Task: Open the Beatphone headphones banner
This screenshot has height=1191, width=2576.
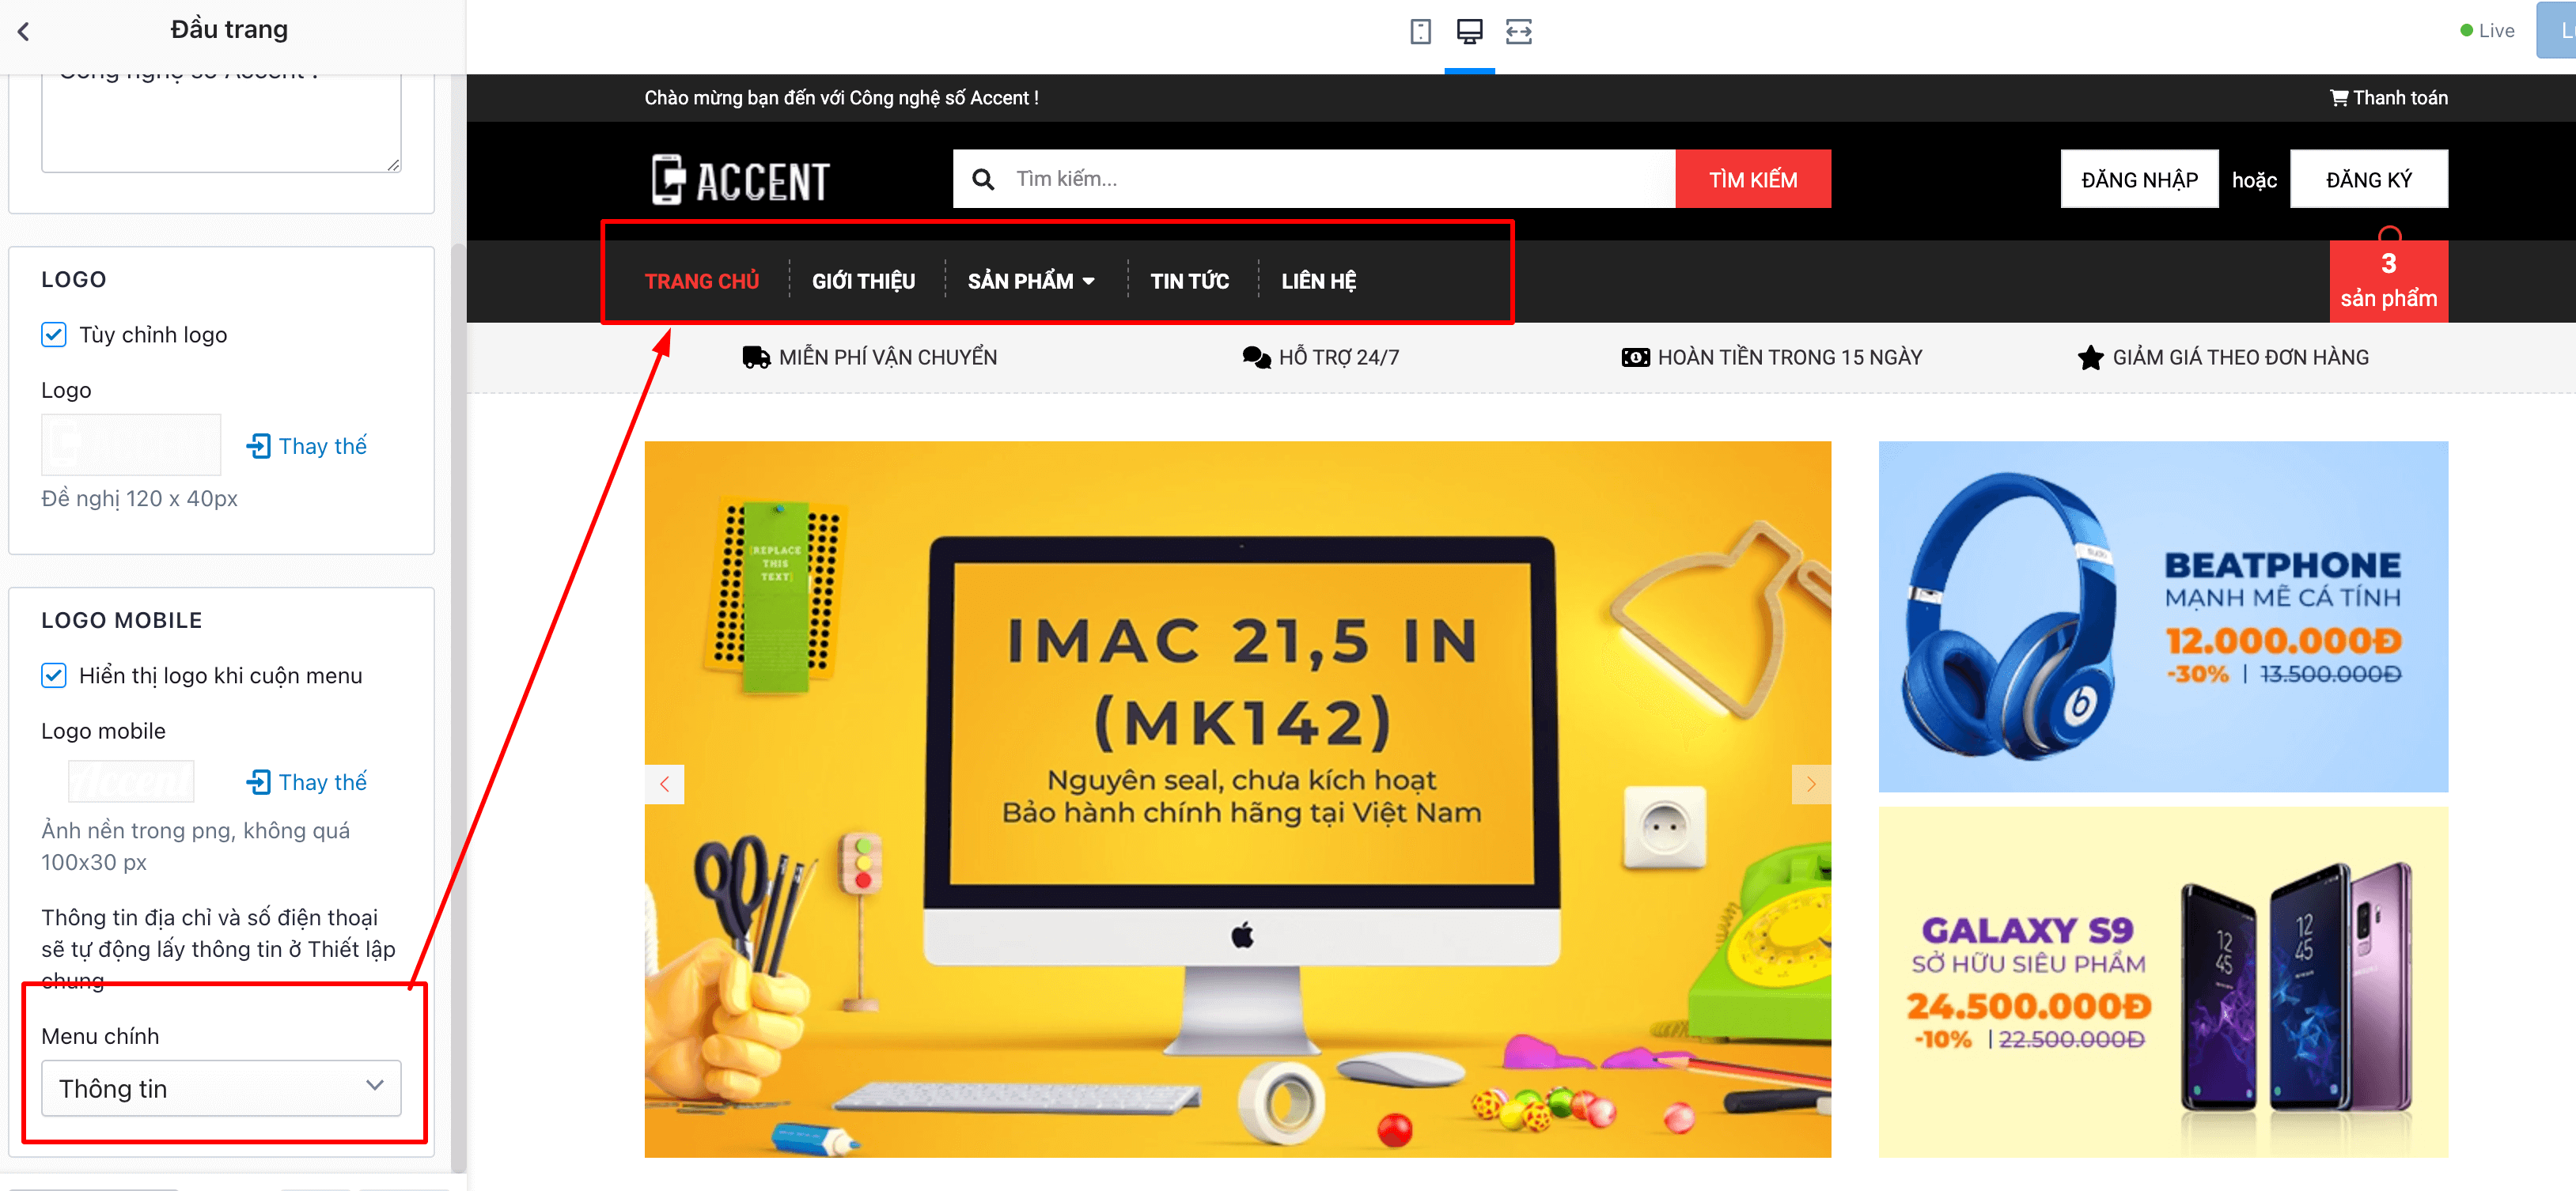Action: (2163, 616)
